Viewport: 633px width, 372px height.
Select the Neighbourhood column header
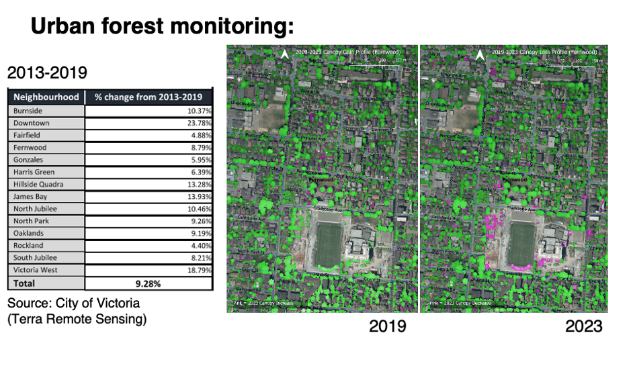tap(46, 97)
